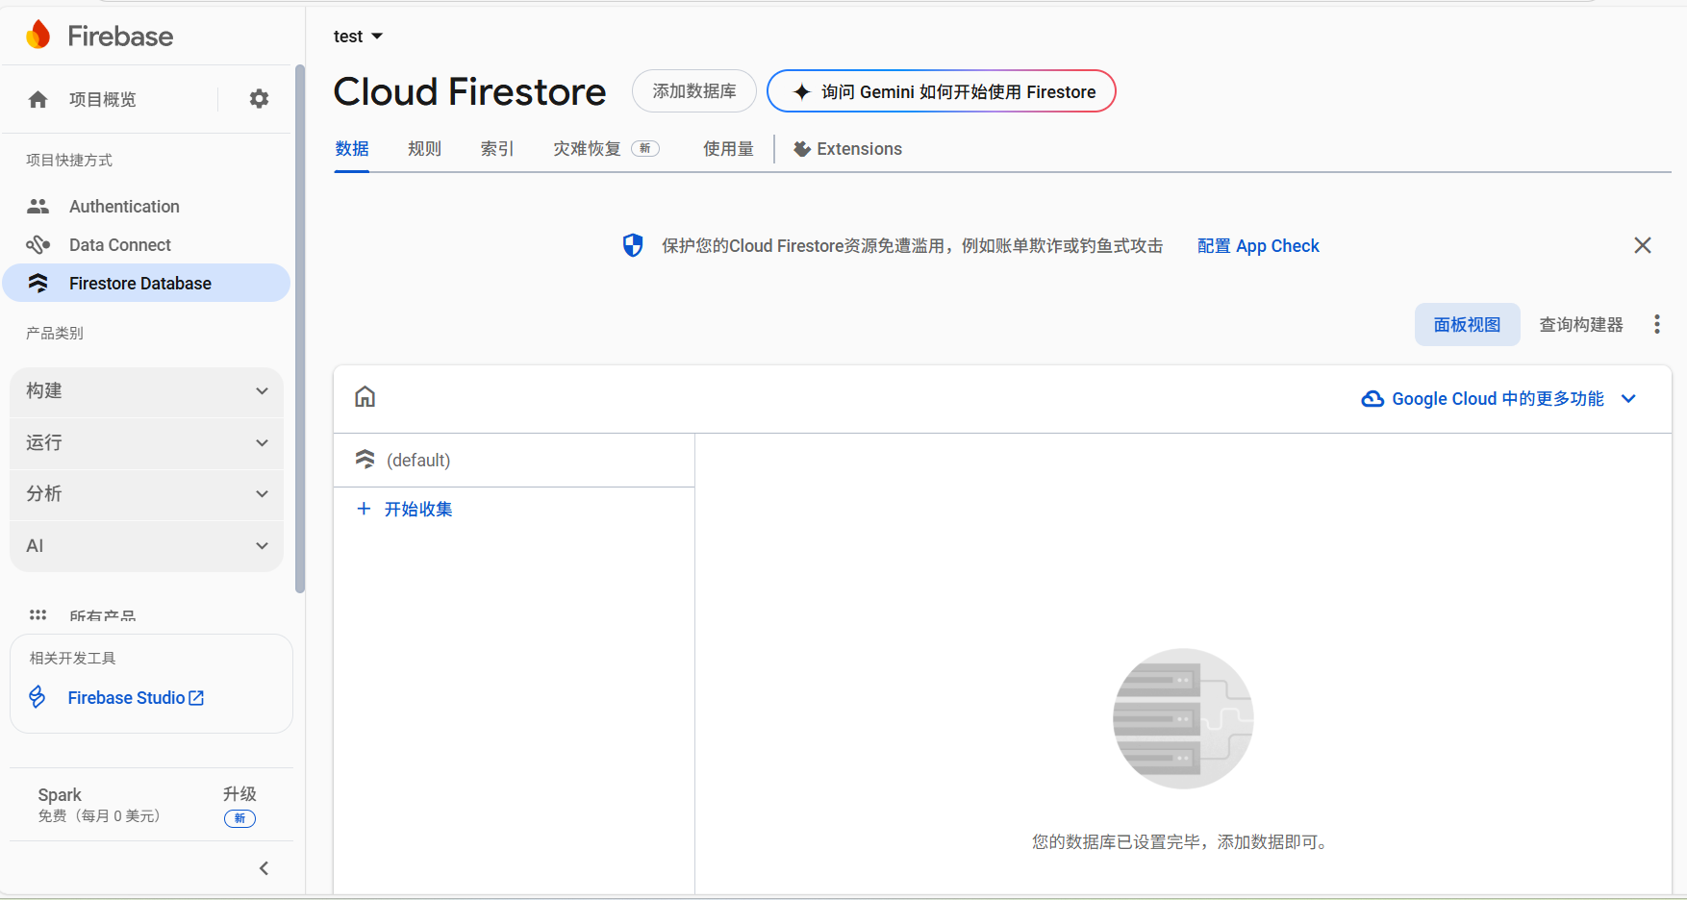1687x900 pixels.
Task: Open the 索引 tab
Action: pos(496,148)
